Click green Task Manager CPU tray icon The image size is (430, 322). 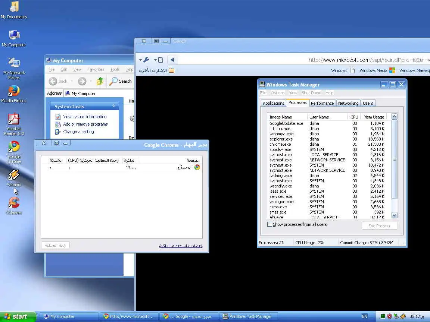click(x=383, y=316)
